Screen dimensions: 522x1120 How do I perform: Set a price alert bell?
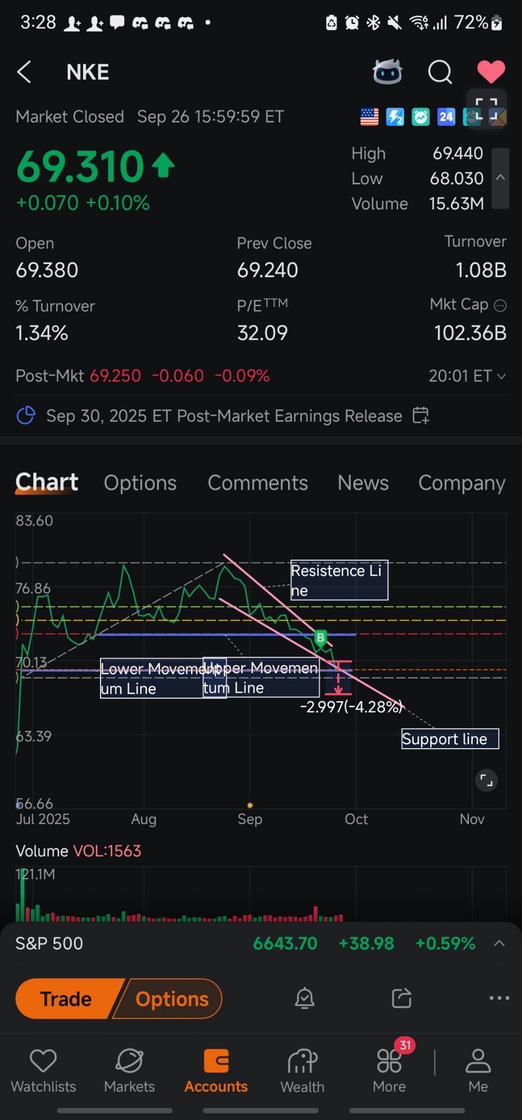[x=304, y=999]
